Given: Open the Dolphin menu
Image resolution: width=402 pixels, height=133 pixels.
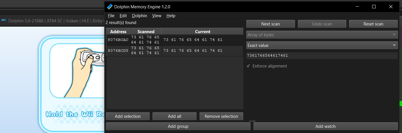Looking at the screenshot, I should tap(139, 16).
